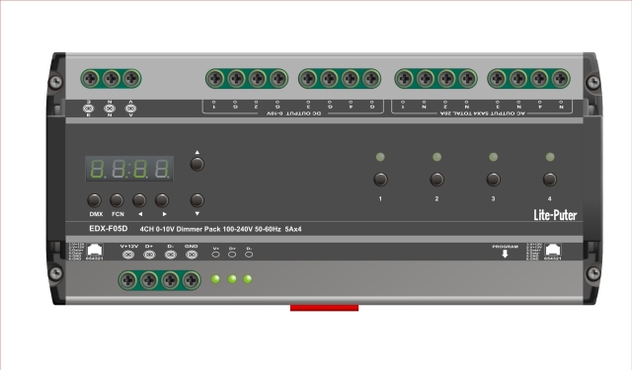Image resolution: width=632 pixels, height=370 pixels.
Task: Toggle channel 3 button
Action: [494, 180]
